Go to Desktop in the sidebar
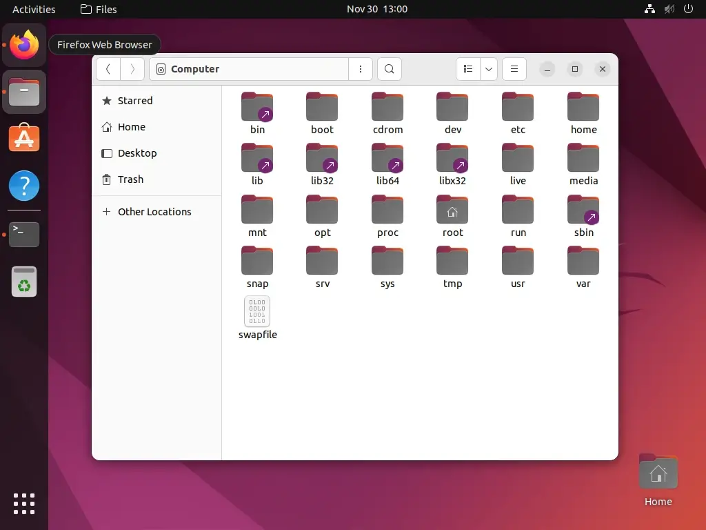Image resolution: width=706 pixels, height=530 pixels. pos(157,153)
